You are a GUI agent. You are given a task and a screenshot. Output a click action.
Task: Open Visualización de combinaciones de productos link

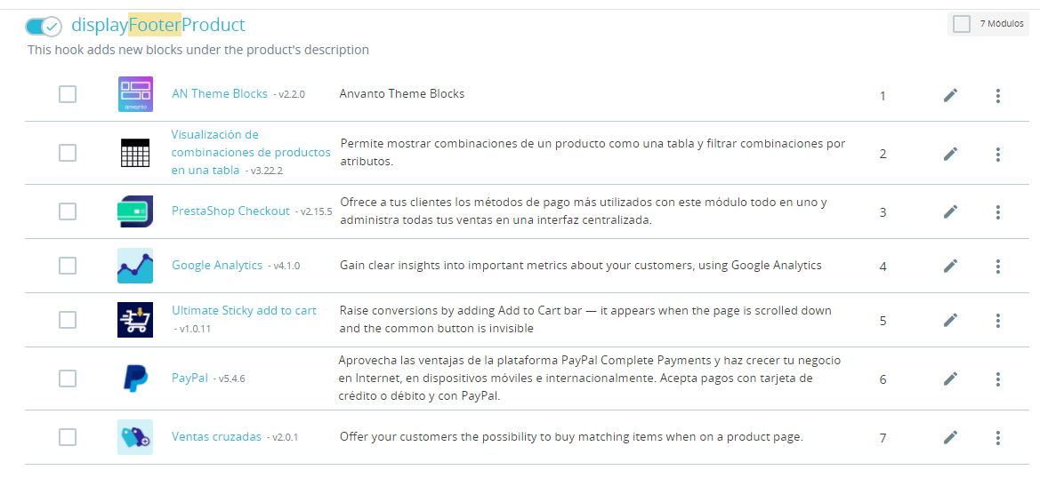(x=251, y=152)
